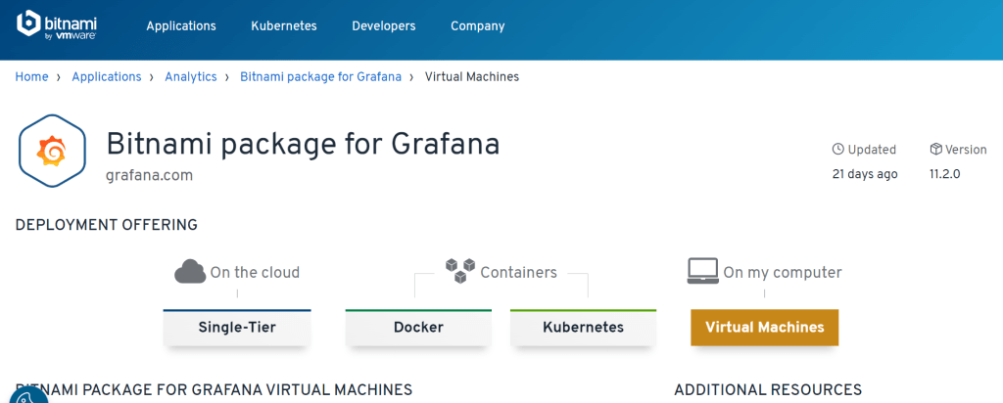Select the Single-Tier deployment option
The height and width of the screenshot is (403, 1003).
point(237,328)
